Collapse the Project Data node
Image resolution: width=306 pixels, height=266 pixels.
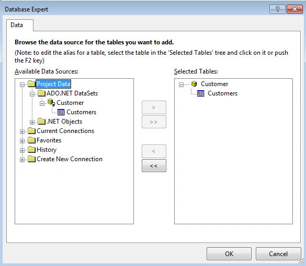(22, 84)
